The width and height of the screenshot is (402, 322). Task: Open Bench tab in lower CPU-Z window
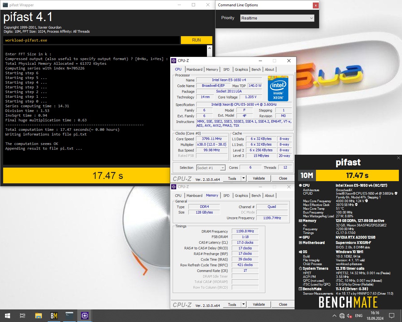(x=256, y=196)
